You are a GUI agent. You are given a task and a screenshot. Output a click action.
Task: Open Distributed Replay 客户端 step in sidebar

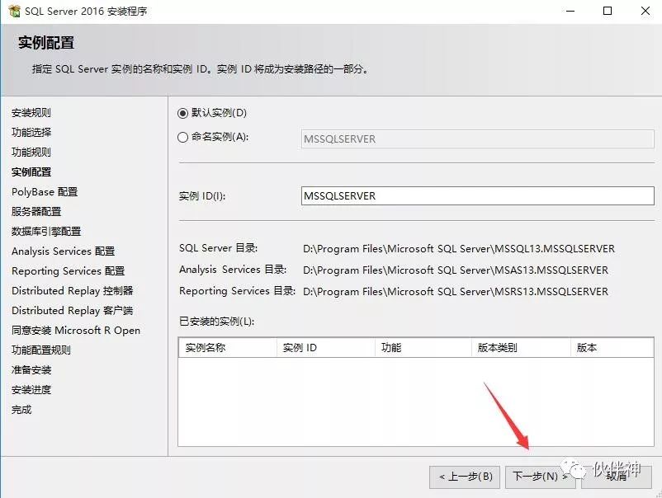coord(72,311)
